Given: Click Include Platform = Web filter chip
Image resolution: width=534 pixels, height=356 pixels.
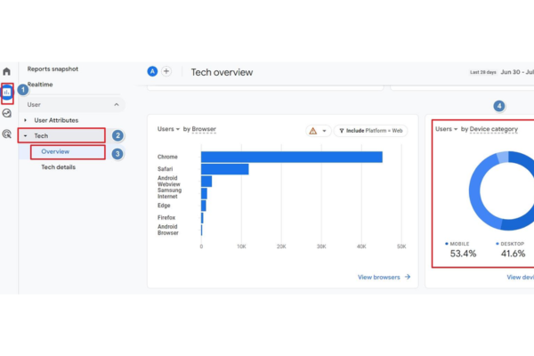Looking at the screenshot, I should click(371, 131).
